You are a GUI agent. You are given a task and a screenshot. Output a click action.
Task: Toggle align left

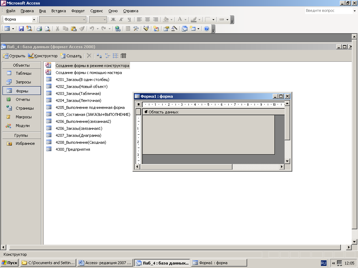tap(139, 20)
